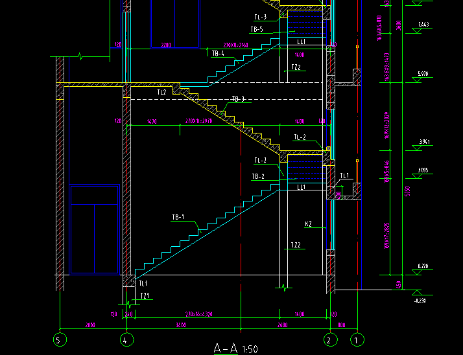Screen dimensions: 463x355
Task: Select grid axis bubble number 4
Action: click(x=127, y=339)
